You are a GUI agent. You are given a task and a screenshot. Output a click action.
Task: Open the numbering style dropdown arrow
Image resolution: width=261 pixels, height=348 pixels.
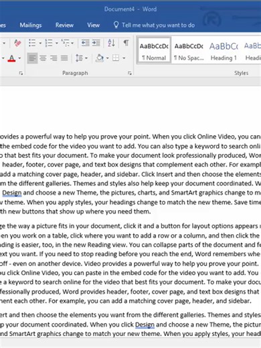(x=57, y=43)
